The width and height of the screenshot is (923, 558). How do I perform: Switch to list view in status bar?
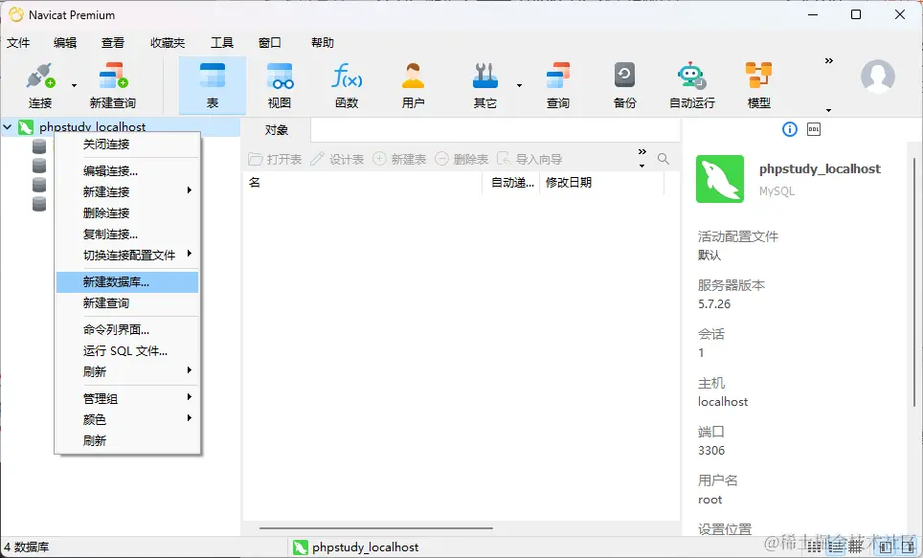click(x=835, y=547)
